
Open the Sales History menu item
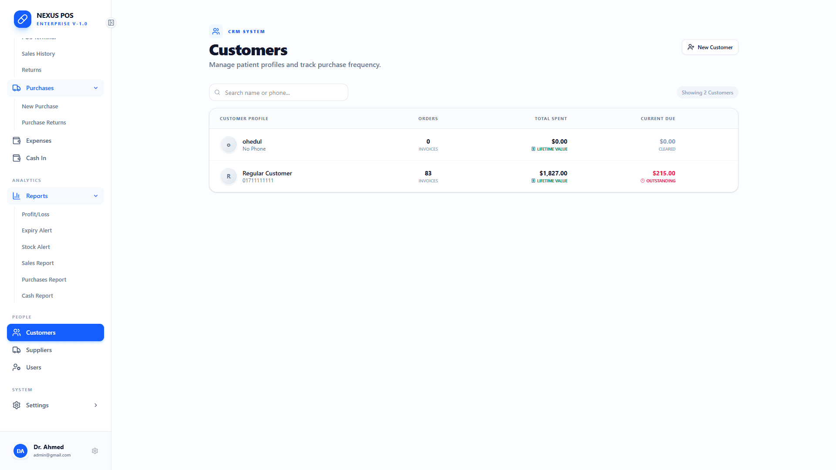38,54
